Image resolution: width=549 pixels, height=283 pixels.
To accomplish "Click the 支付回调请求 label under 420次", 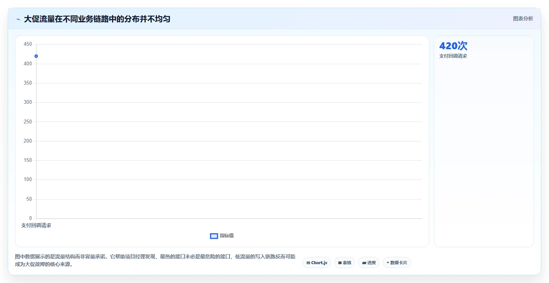I will tap(453, 56).
